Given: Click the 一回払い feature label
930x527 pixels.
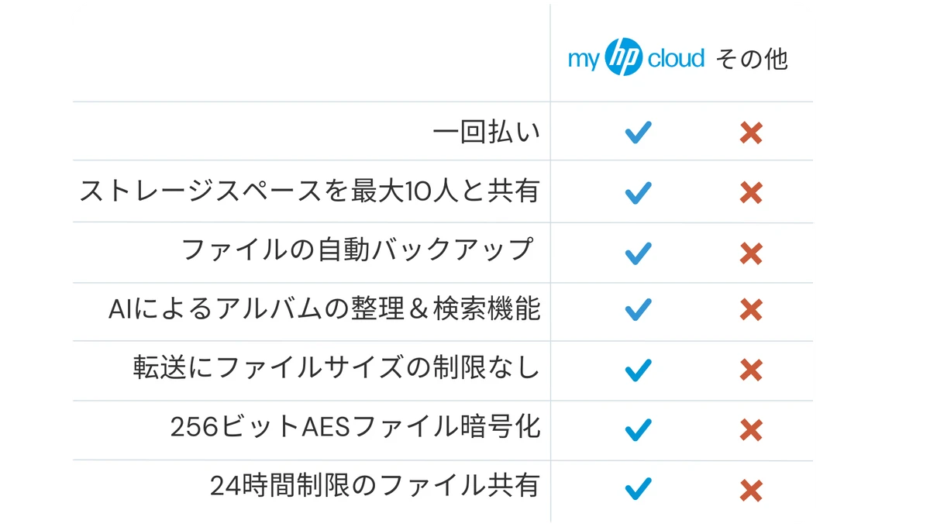Looking at the screenshot, I should click(x=486, y=133).
